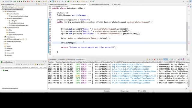Click the Boot Dashboard tag filter field
The width and height of the screenshot is (192, 108).
24,67
